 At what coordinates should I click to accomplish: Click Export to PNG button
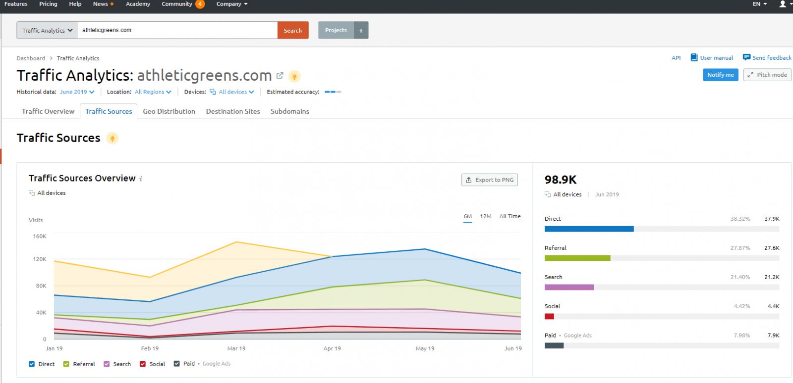490,180
